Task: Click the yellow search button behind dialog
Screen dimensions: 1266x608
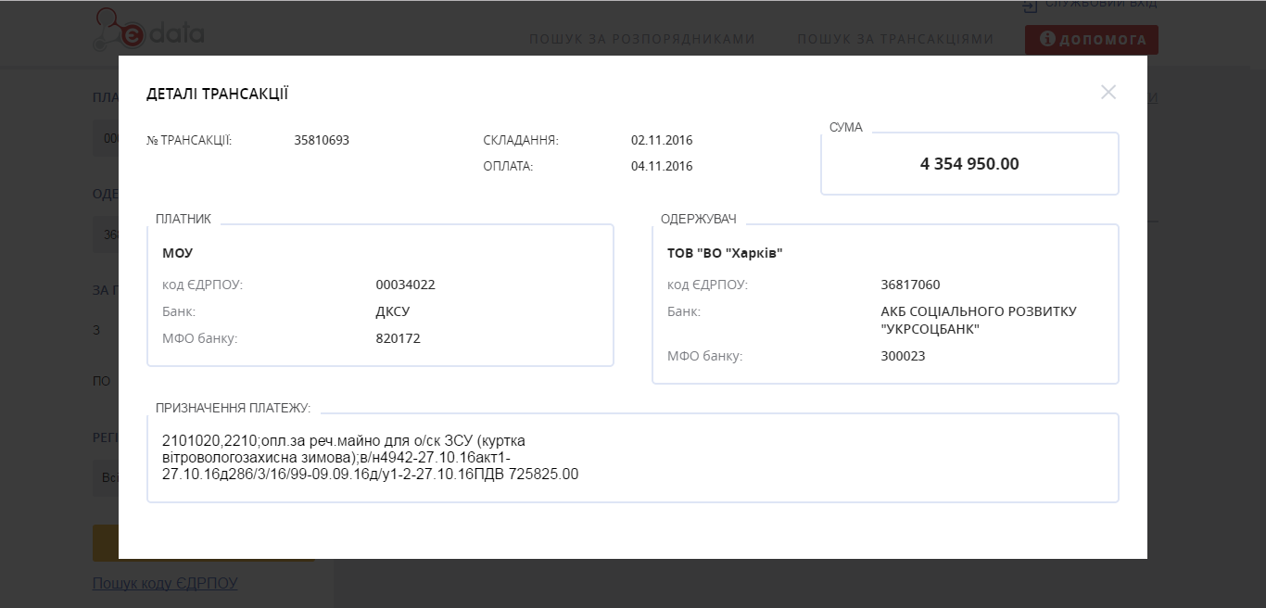Action: [105, 543]
